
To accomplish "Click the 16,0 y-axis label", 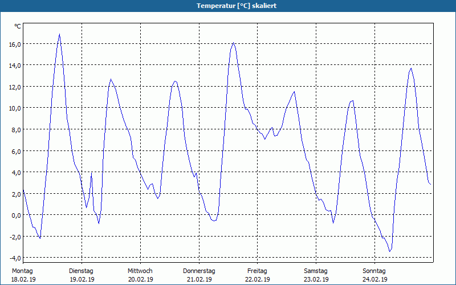I will pos(15,44).
